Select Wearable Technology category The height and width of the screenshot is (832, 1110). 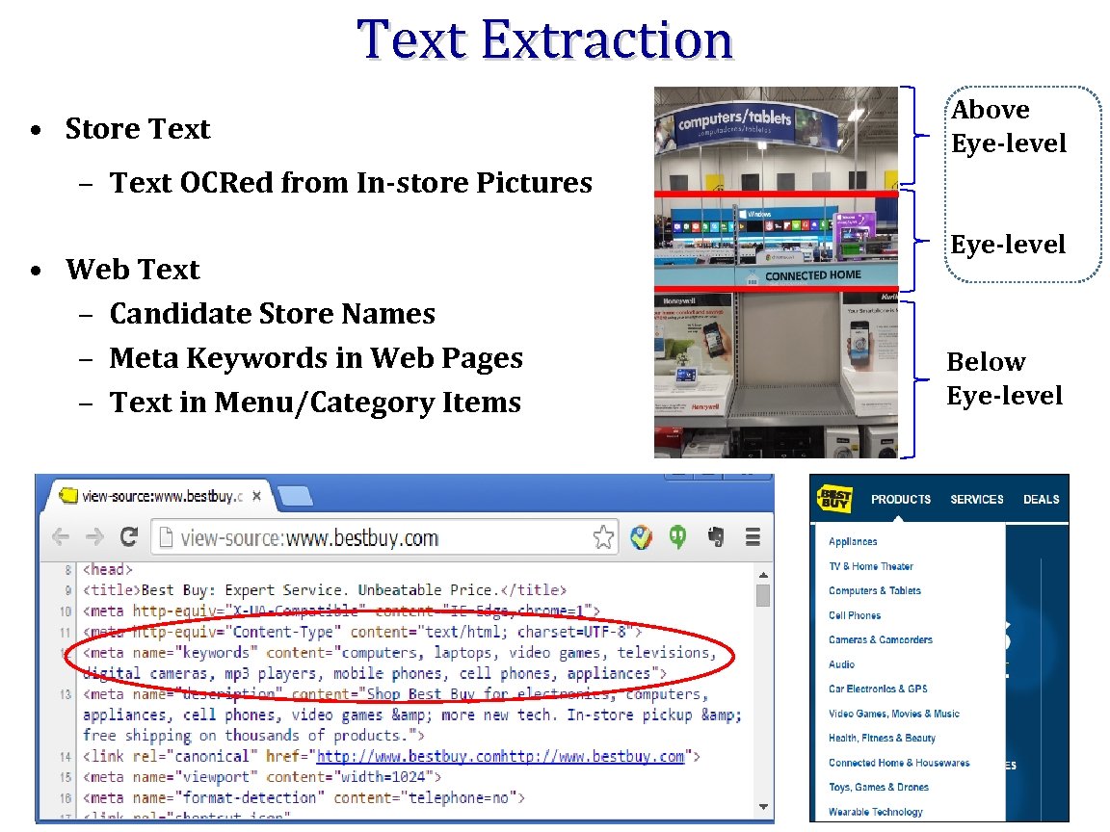[875, 812]
